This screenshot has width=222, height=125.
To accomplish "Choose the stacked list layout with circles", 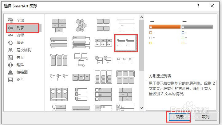I will (103, 60).
